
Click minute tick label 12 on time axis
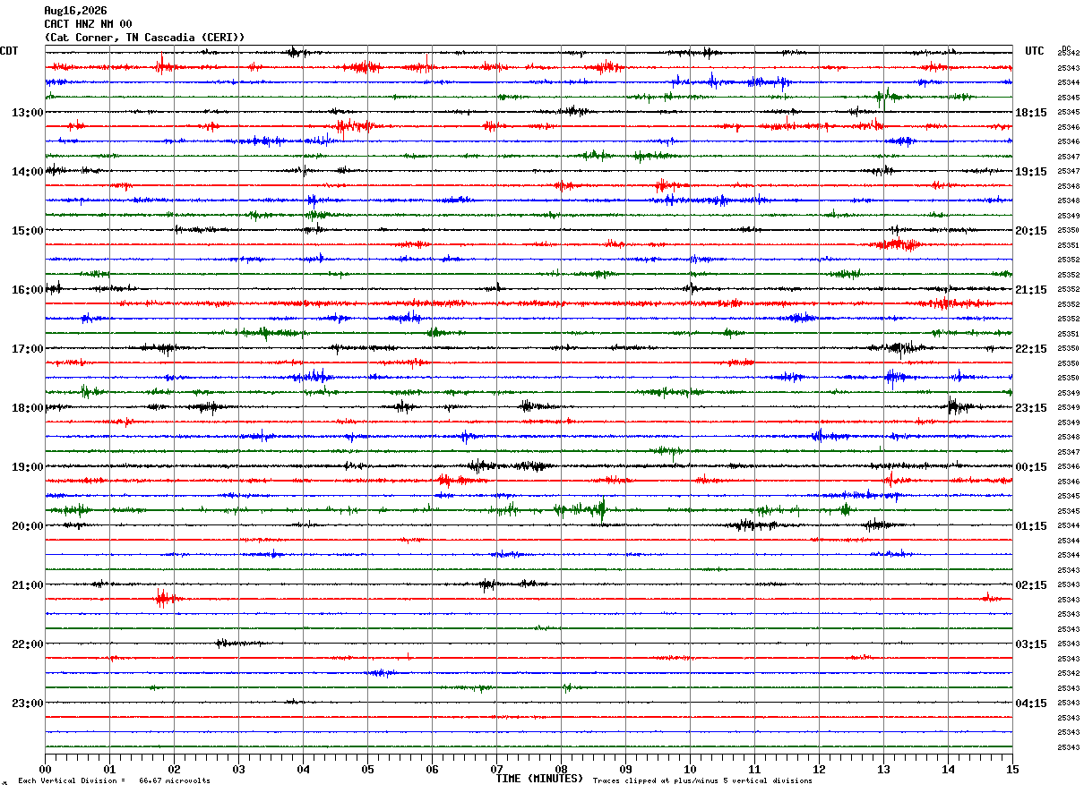[819, 769]
